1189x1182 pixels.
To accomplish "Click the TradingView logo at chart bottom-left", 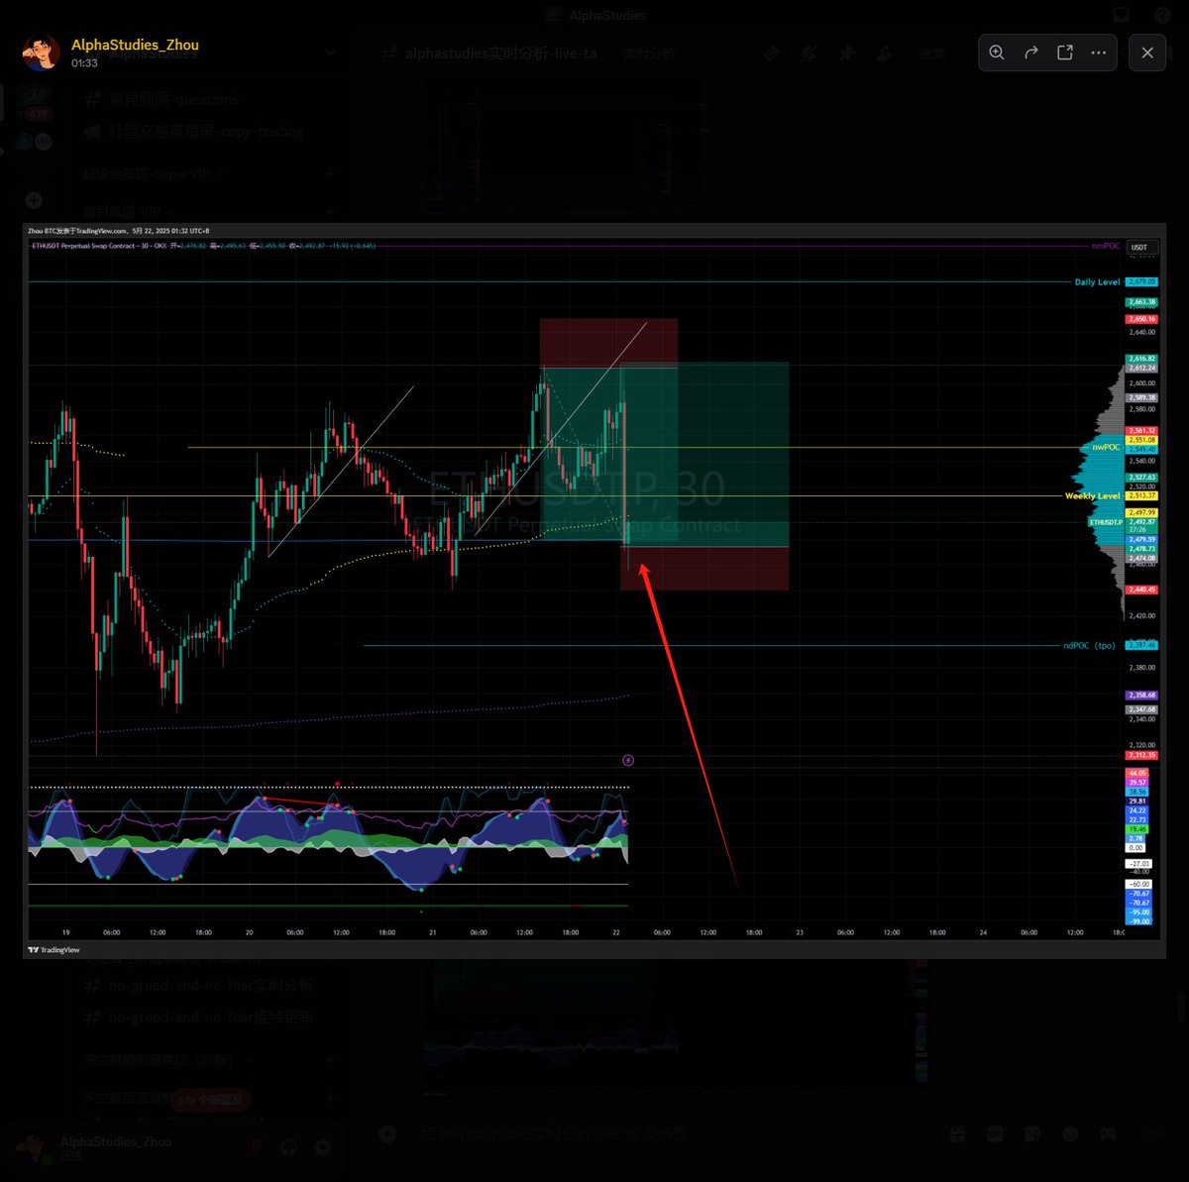I will click(x=54, y=950).
